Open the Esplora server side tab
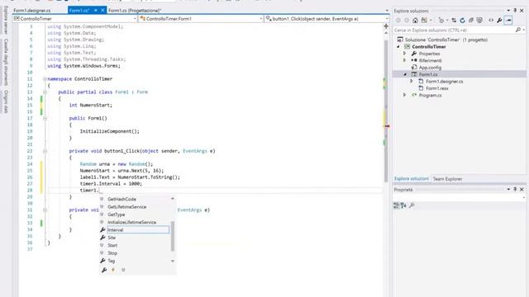The height and width of the screenshot is (297, 529). click(6, 20)
